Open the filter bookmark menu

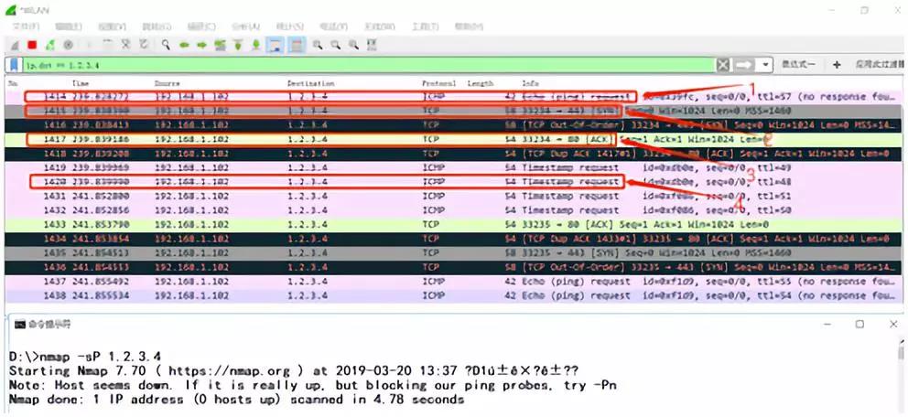pyautogui.click(x=15, y=65)
